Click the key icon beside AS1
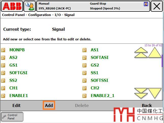The width and height of the screenshot is (164, 123). point(84,50)
